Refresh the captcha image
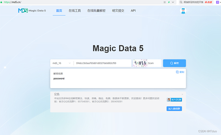221x135 pixels. click(x=140, y=63)
